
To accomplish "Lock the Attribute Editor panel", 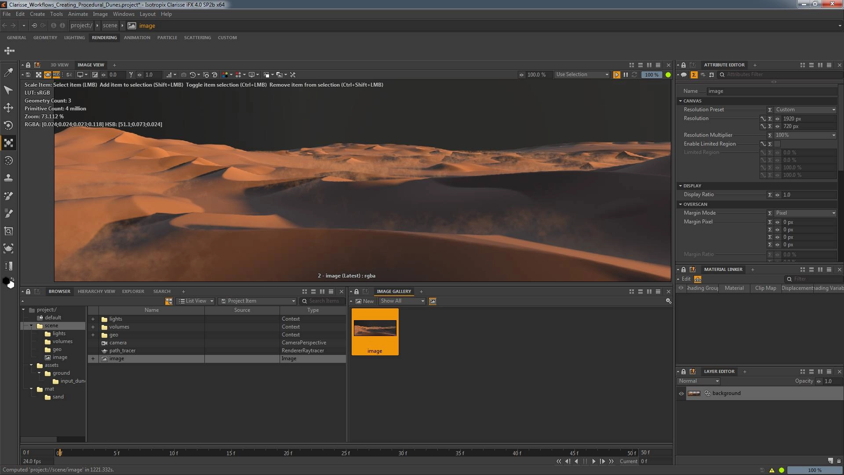I will 684,65.
